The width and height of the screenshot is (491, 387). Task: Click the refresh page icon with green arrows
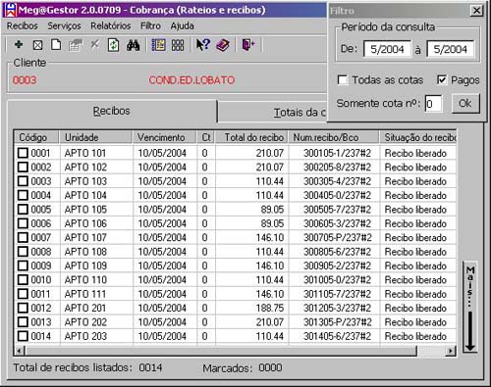(113, 45)
